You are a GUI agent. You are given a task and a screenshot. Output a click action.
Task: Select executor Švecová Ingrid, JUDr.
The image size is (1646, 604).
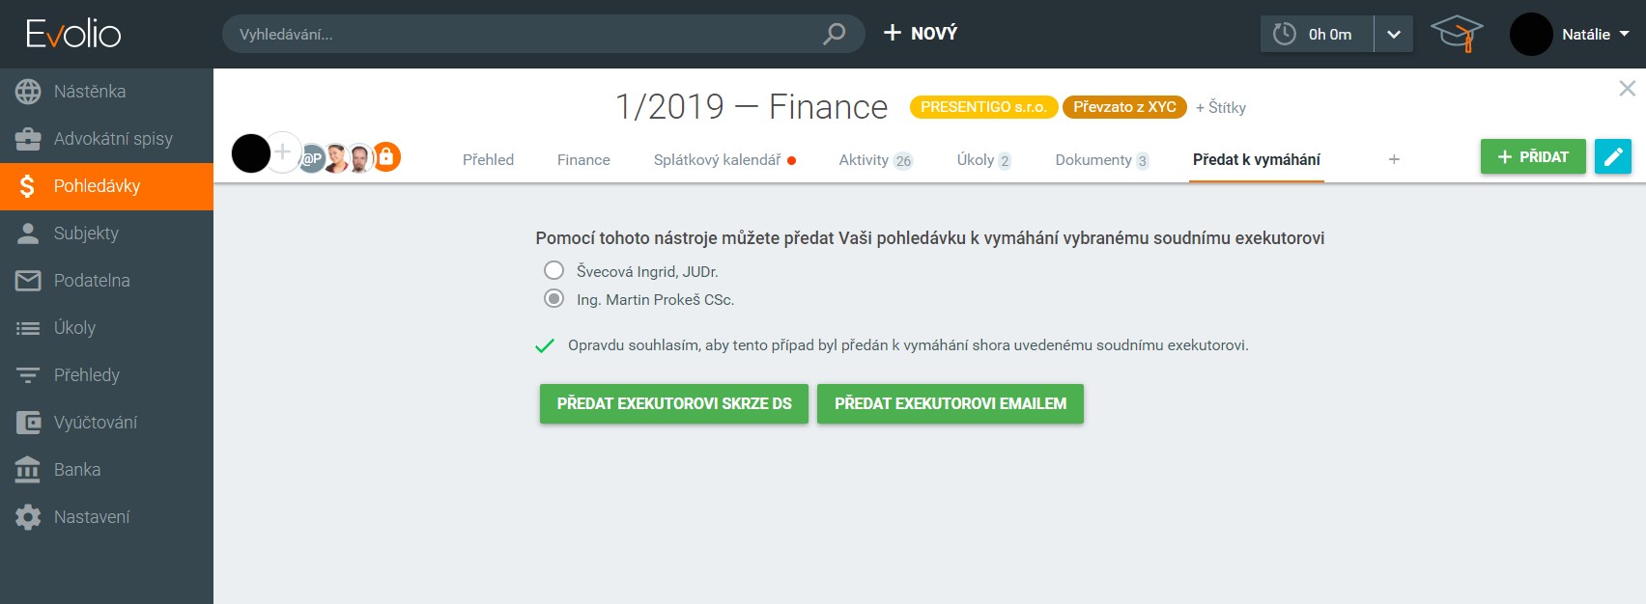(553, 271)
